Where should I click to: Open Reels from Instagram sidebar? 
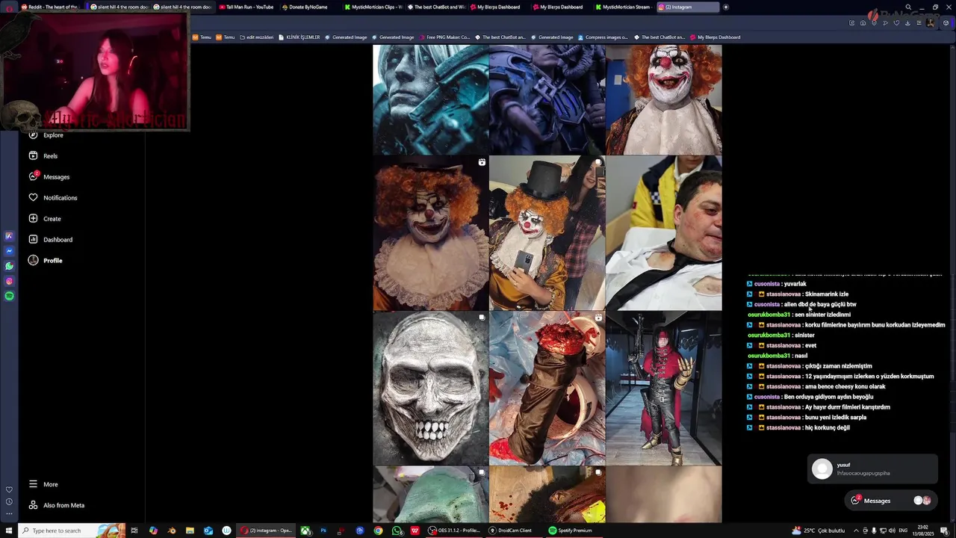(43, 156)
